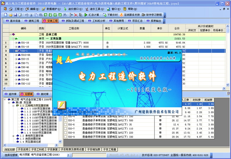
Task: Click the panel toggle icon right of 装材库 bar
Action: click(x=228, y=93)
